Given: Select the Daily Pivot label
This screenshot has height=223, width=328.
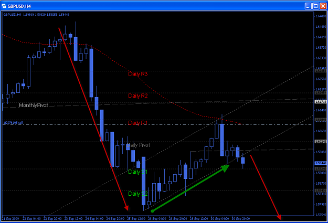Looking at the screenshot, I should [x=138, y=145].
